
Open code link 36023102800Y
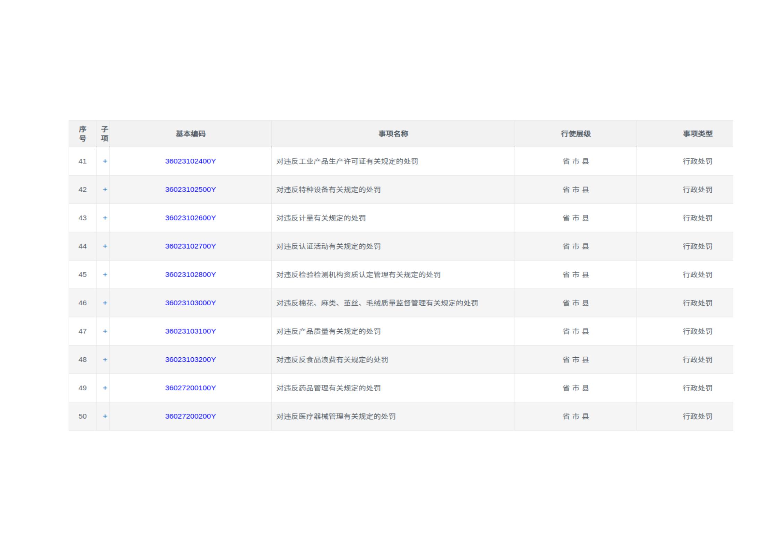[190, 274]
